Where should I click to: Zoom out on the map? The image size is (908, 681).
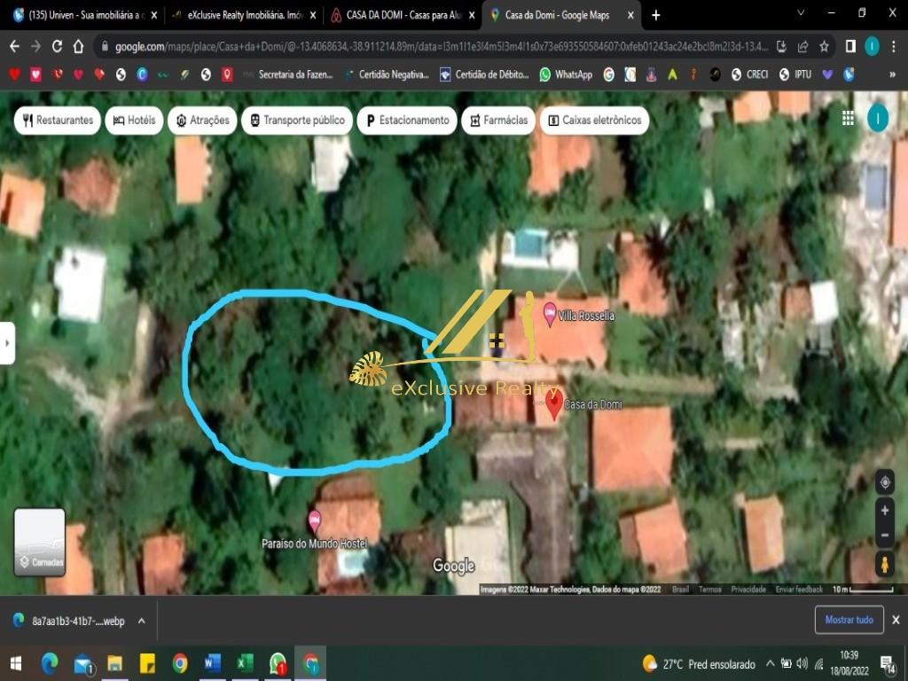point(885,535)
